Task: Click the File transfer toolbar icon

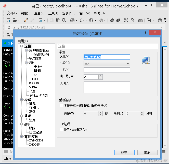Action: (82, 20)
